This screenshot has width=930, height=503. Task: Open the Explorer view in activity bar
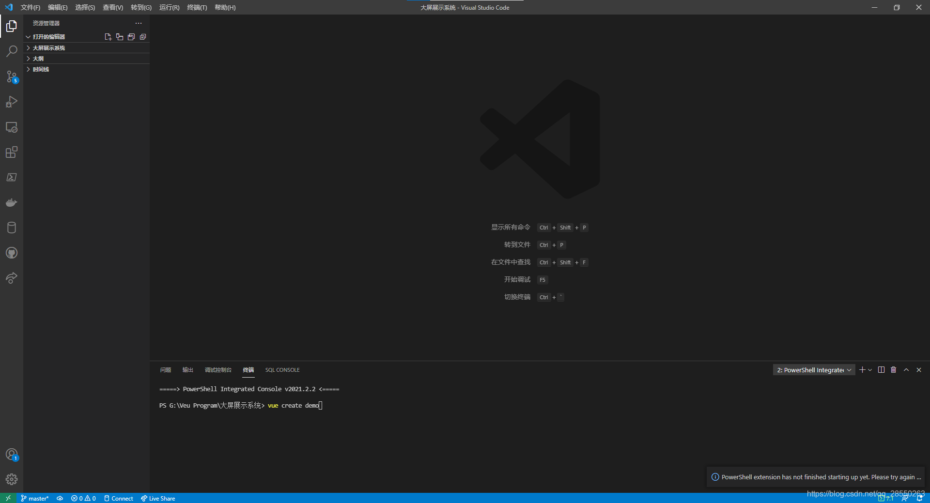click(12, 26)
